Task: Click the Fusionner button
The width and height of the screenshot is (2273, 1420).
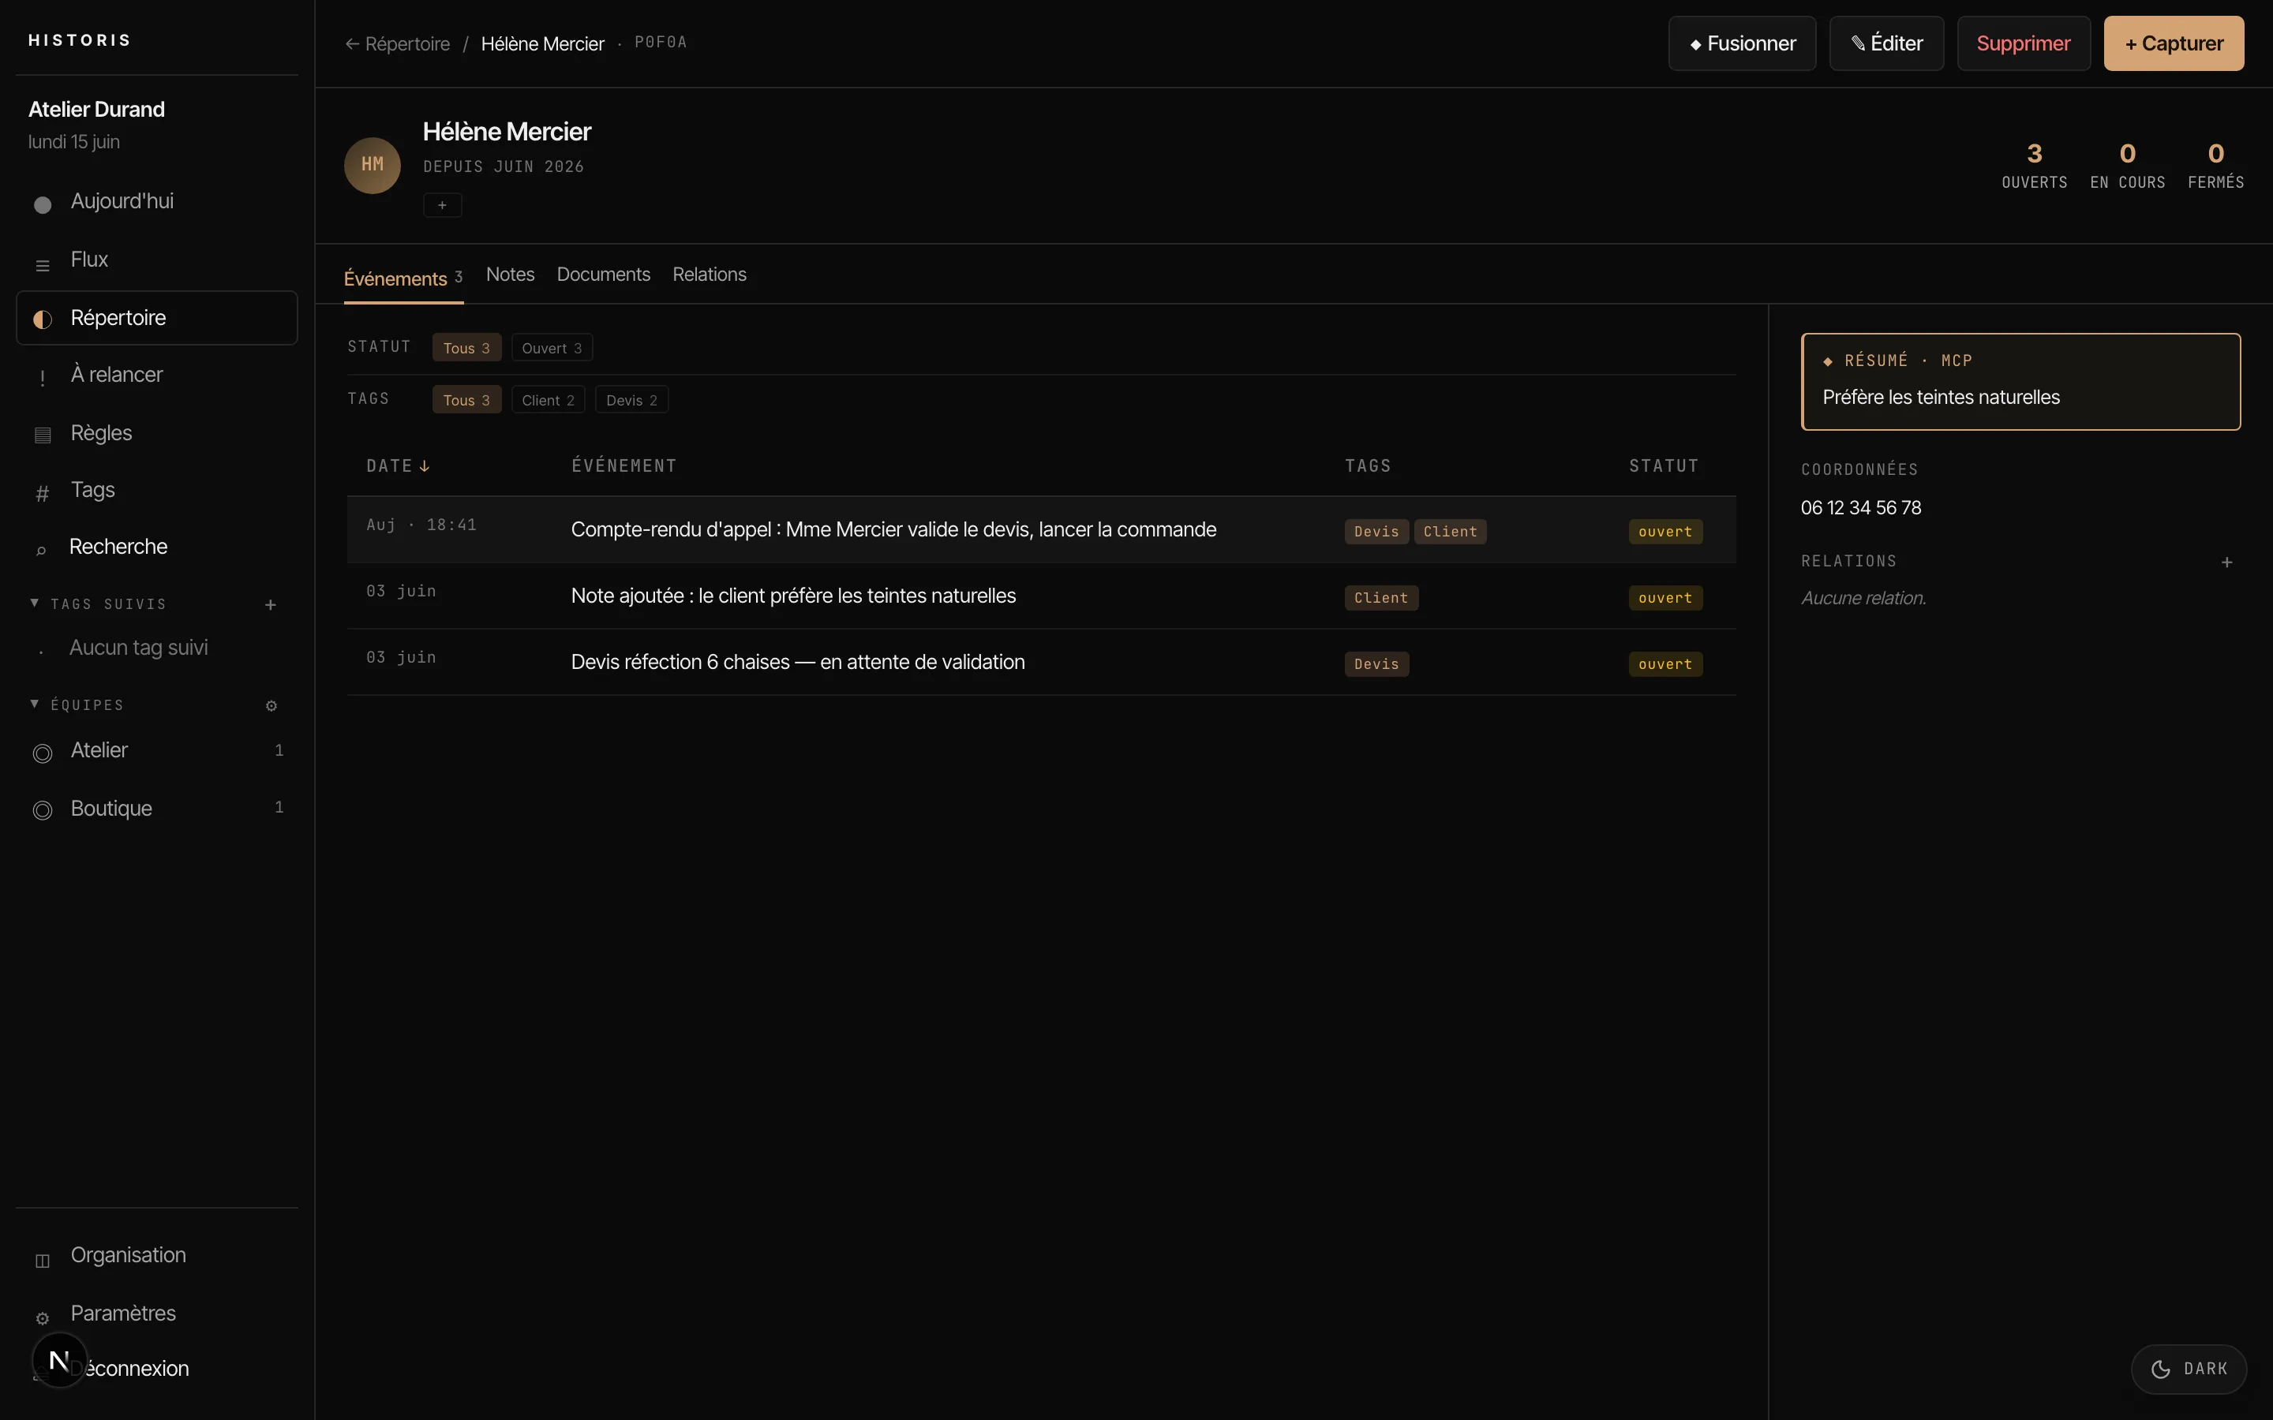Action: point(1743,43)
